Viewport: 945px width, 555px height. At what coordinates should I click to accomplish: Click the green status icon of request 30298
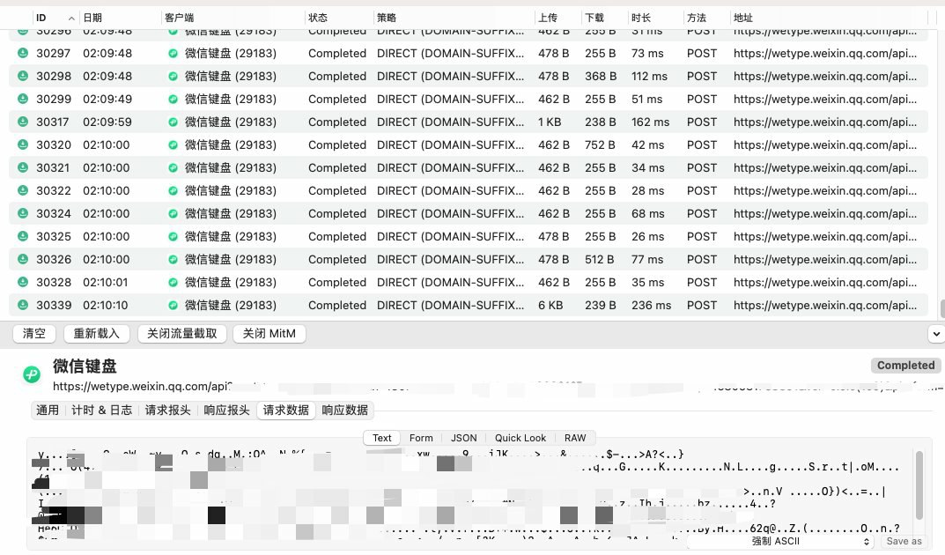coord(22,76)
